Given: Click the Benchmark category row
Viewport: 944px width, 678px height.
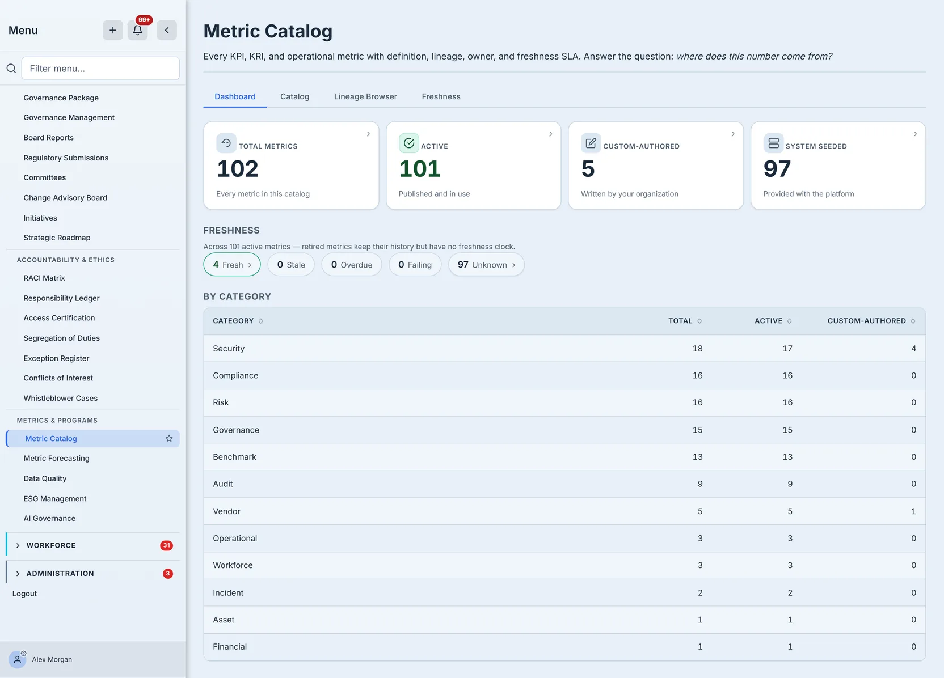Looking at the screenshot, I should click(564, 457).
